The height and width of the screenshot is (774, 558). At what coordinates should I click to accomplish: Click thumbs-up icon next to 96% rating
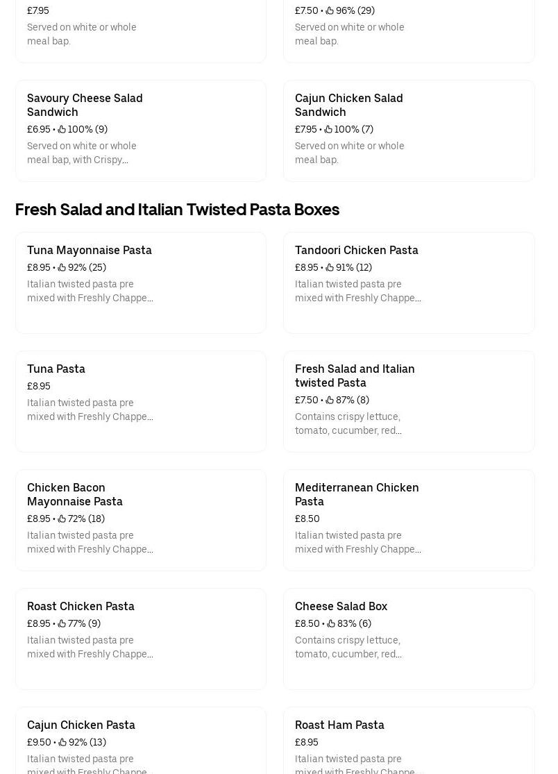(330, 10)
